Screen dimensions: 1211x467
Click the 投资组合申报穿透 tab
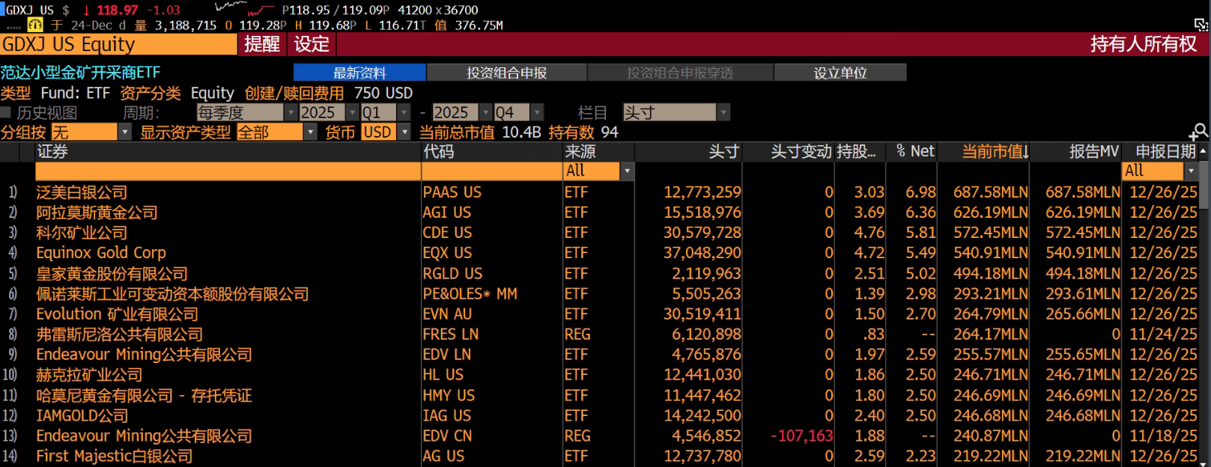coord(680,73)
